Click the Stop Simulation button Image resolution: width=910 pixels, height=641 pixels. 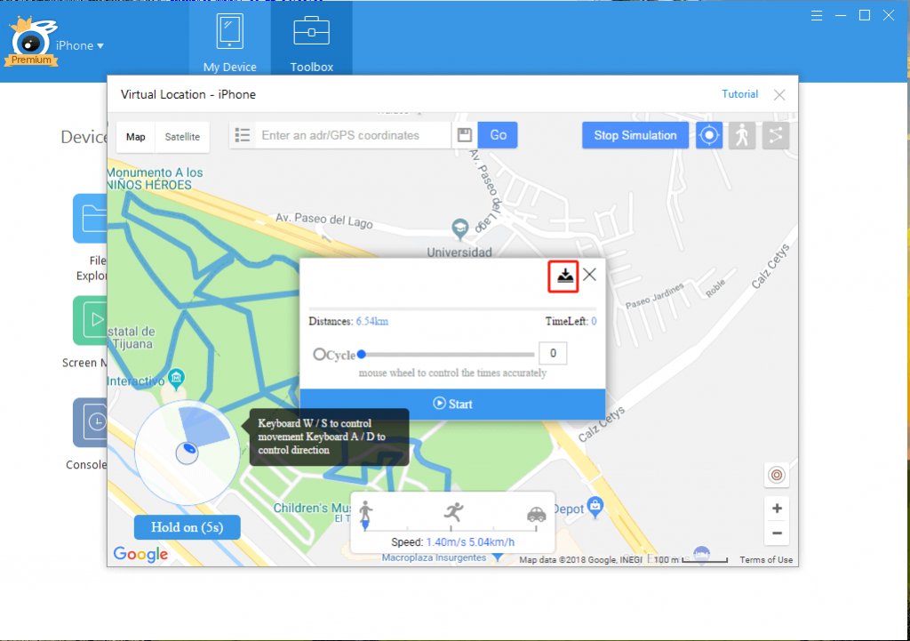coord(635,134)
